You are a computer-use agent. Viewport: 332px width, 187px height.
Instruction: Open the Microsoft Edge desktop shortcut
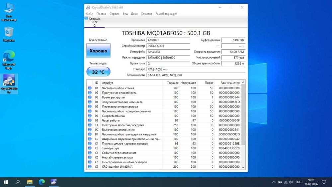point(9,60)
